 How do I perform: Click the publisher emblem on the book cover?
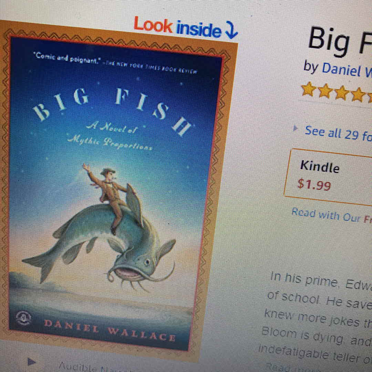23,318
